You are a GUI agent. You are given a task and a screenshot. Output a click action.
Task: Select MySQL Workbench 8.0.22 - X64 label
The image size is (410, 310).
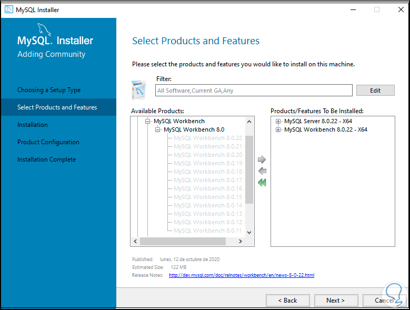326,129
